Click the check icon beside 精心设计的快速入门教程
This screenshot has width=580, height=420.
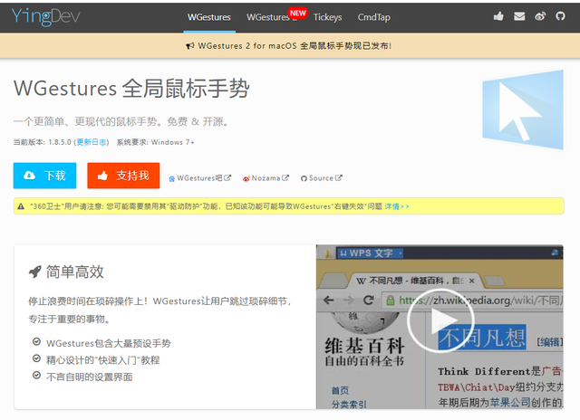pos(36,358)
